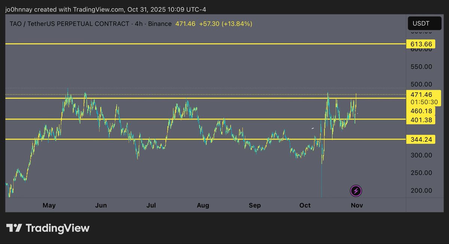Click the Nov label on time axis
449x244 pixels.
point(356,205)
